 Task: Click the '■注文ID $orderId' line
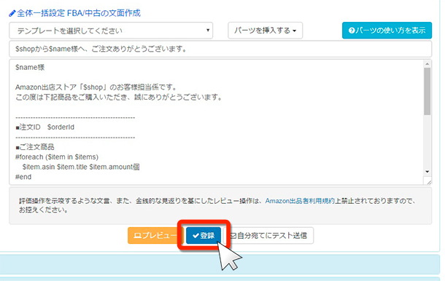tap(44, 127)
